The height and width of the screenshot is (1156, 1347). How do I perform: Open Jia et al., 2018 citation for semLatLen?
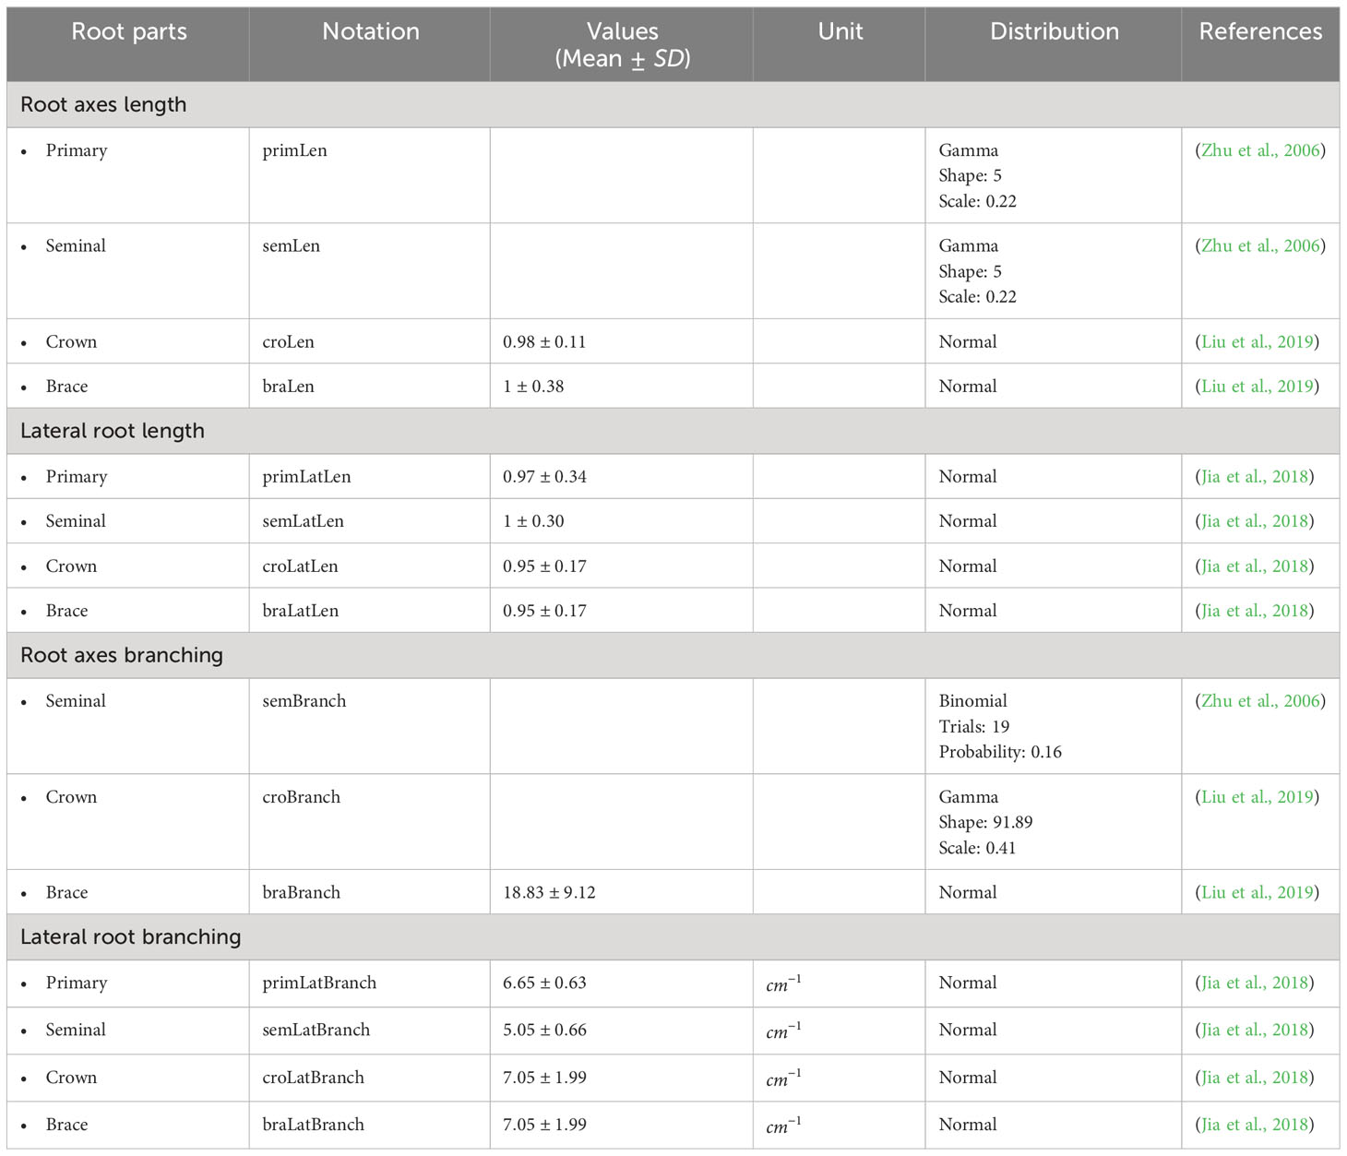[1255, 520]
